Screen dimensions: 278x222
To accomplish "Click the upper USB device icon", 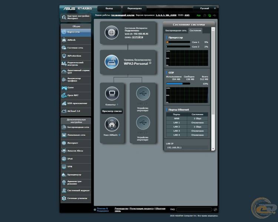I will click(143, 94).
